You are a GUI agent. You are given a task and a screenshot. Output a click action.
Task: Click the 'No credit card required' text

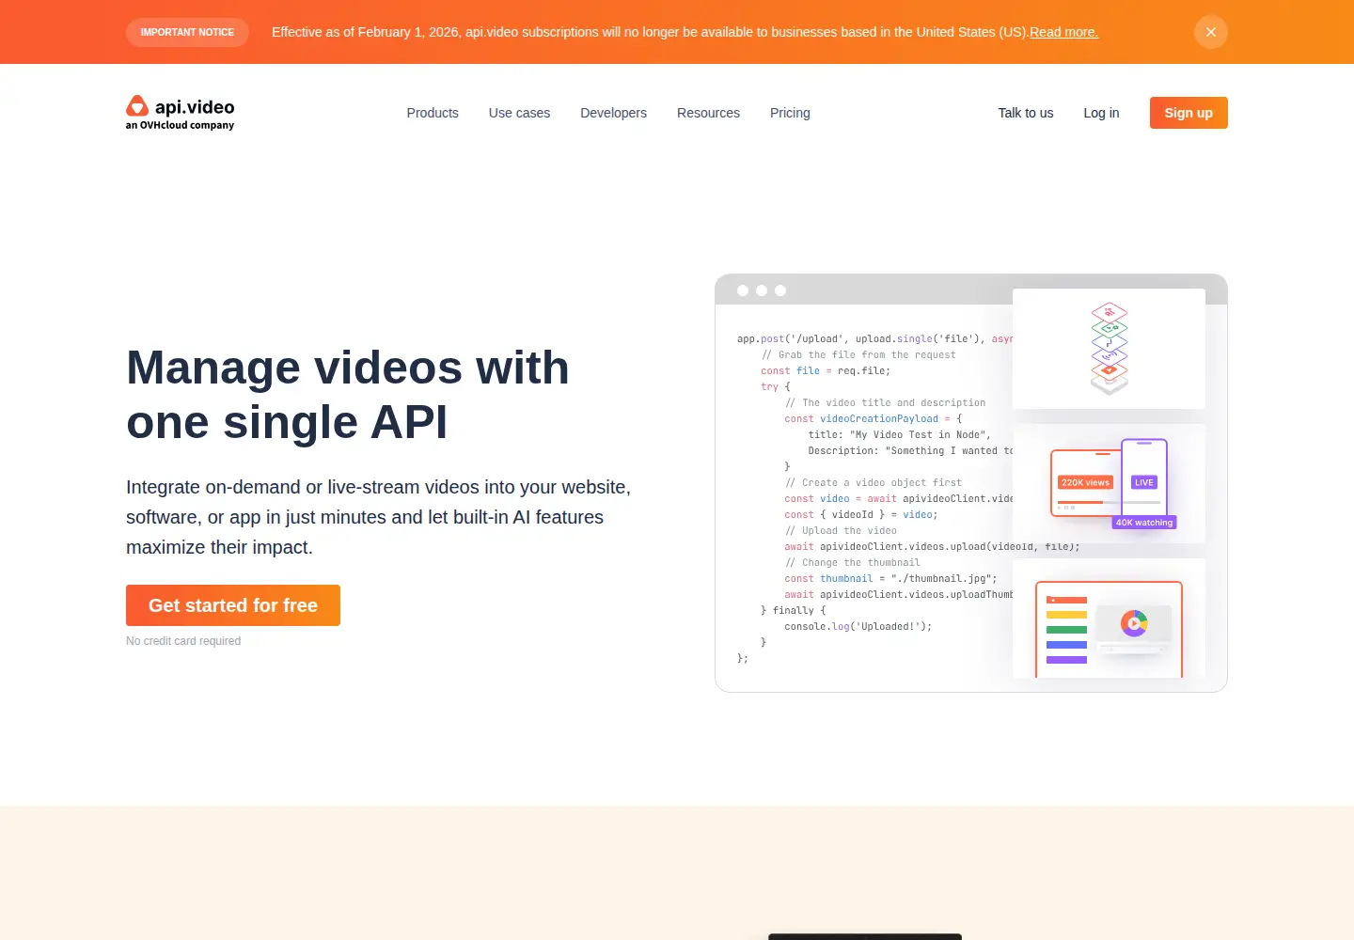183,641
